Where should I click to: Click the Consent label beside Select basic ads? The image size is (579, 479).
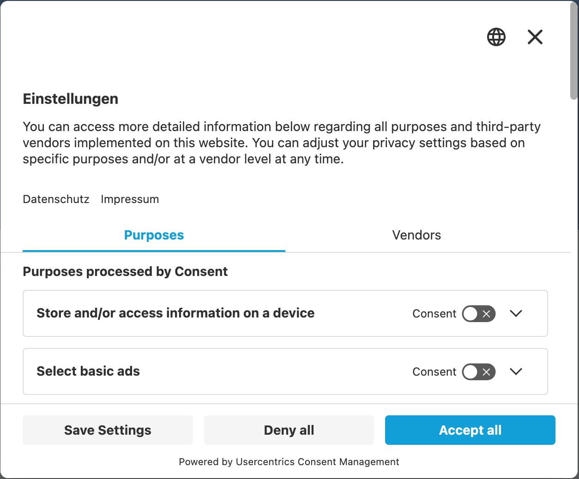point(434,372)
